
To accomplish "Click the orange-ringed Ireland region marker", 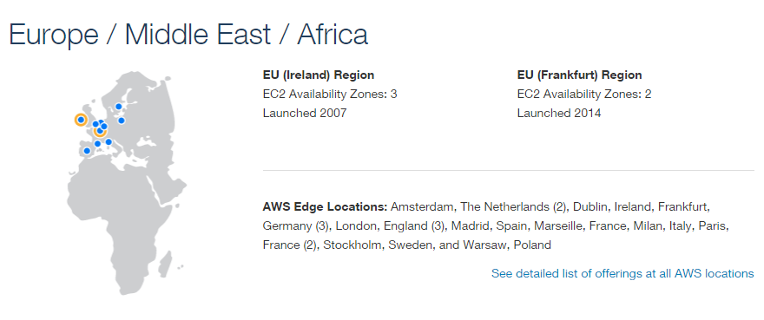I will (81, 120).
